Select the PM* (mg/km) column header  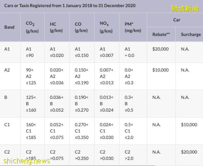[133, 27]
